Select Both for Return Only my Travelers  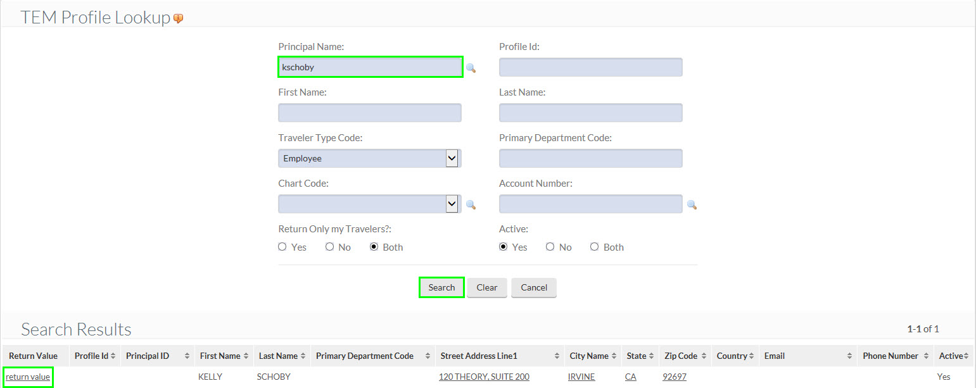[x=374, y=247]
